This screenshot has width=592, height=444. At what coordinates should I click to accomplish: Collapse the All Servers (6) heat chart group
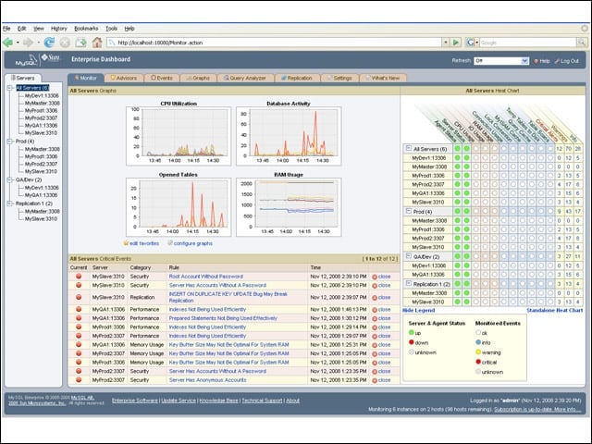click(x=409, y=148)
